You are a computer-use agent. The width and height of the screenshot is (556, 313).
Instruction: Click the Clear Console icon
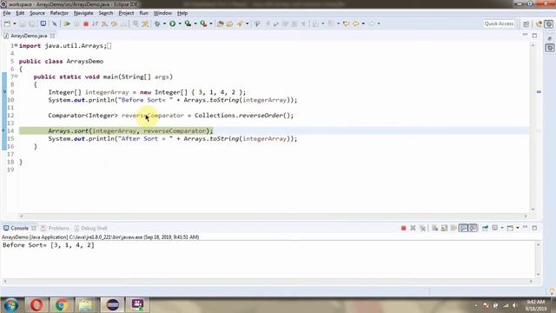[x=434, y=228]
